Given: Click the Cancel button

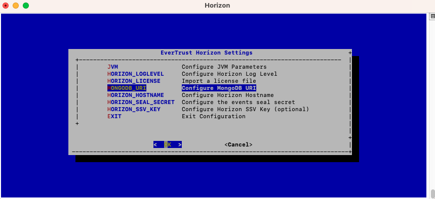Looking at the screenshot, I should point(239,144).
